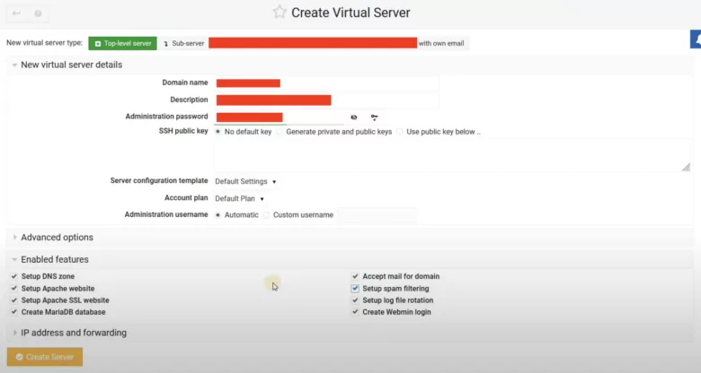
Task: Expand the Advanced options section
Action: coord(57,238)
